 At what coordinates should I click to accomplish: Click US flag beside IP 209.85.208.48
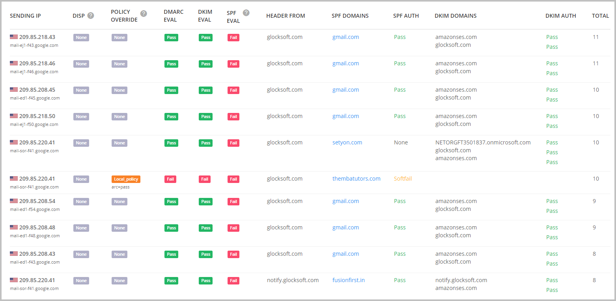coord(14,227)
